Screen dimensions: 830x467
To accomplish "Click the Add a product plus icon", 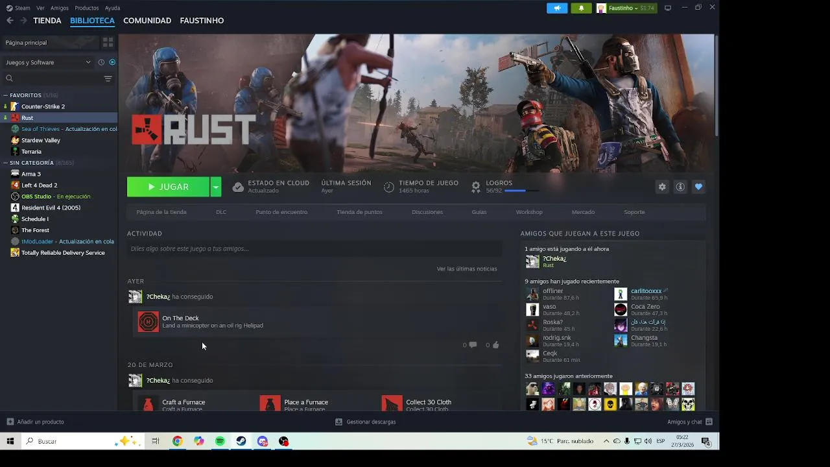I will pyautogui.click(x=10, y=422).
